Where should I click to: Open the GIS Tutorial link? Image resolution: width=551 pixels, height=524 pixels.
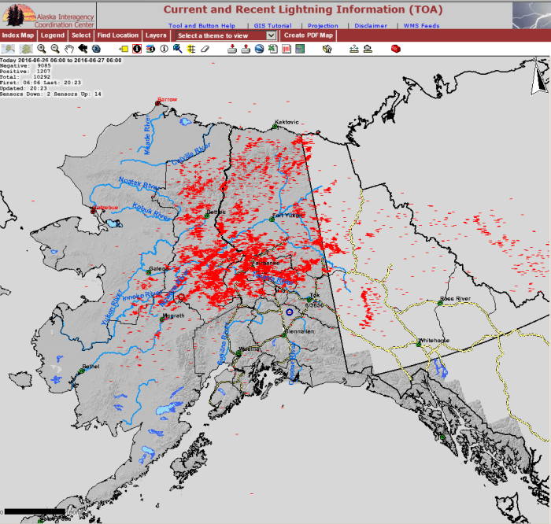pos(272,26)
